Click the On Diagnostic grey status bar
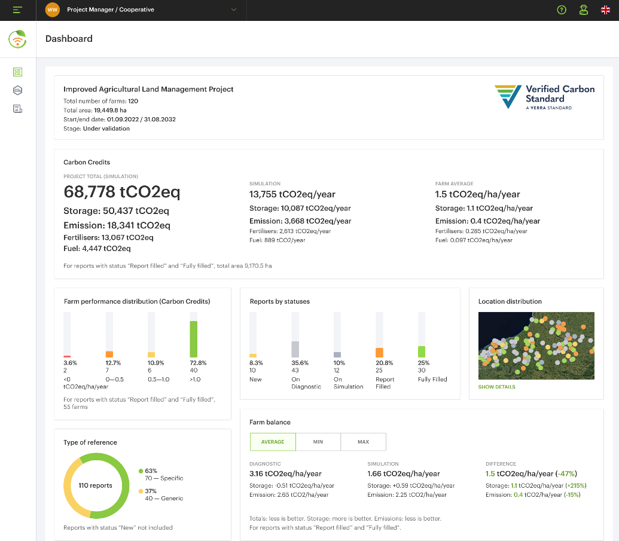The height and width of the screenshot is (541, 619). [x=295, y=349]
